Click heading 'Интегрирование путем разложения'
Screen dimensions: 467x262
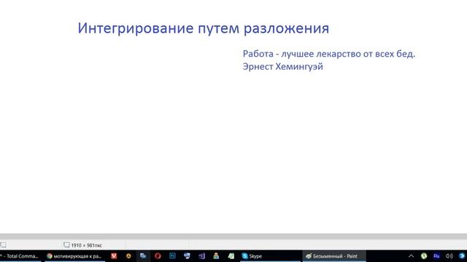point(204,28)
